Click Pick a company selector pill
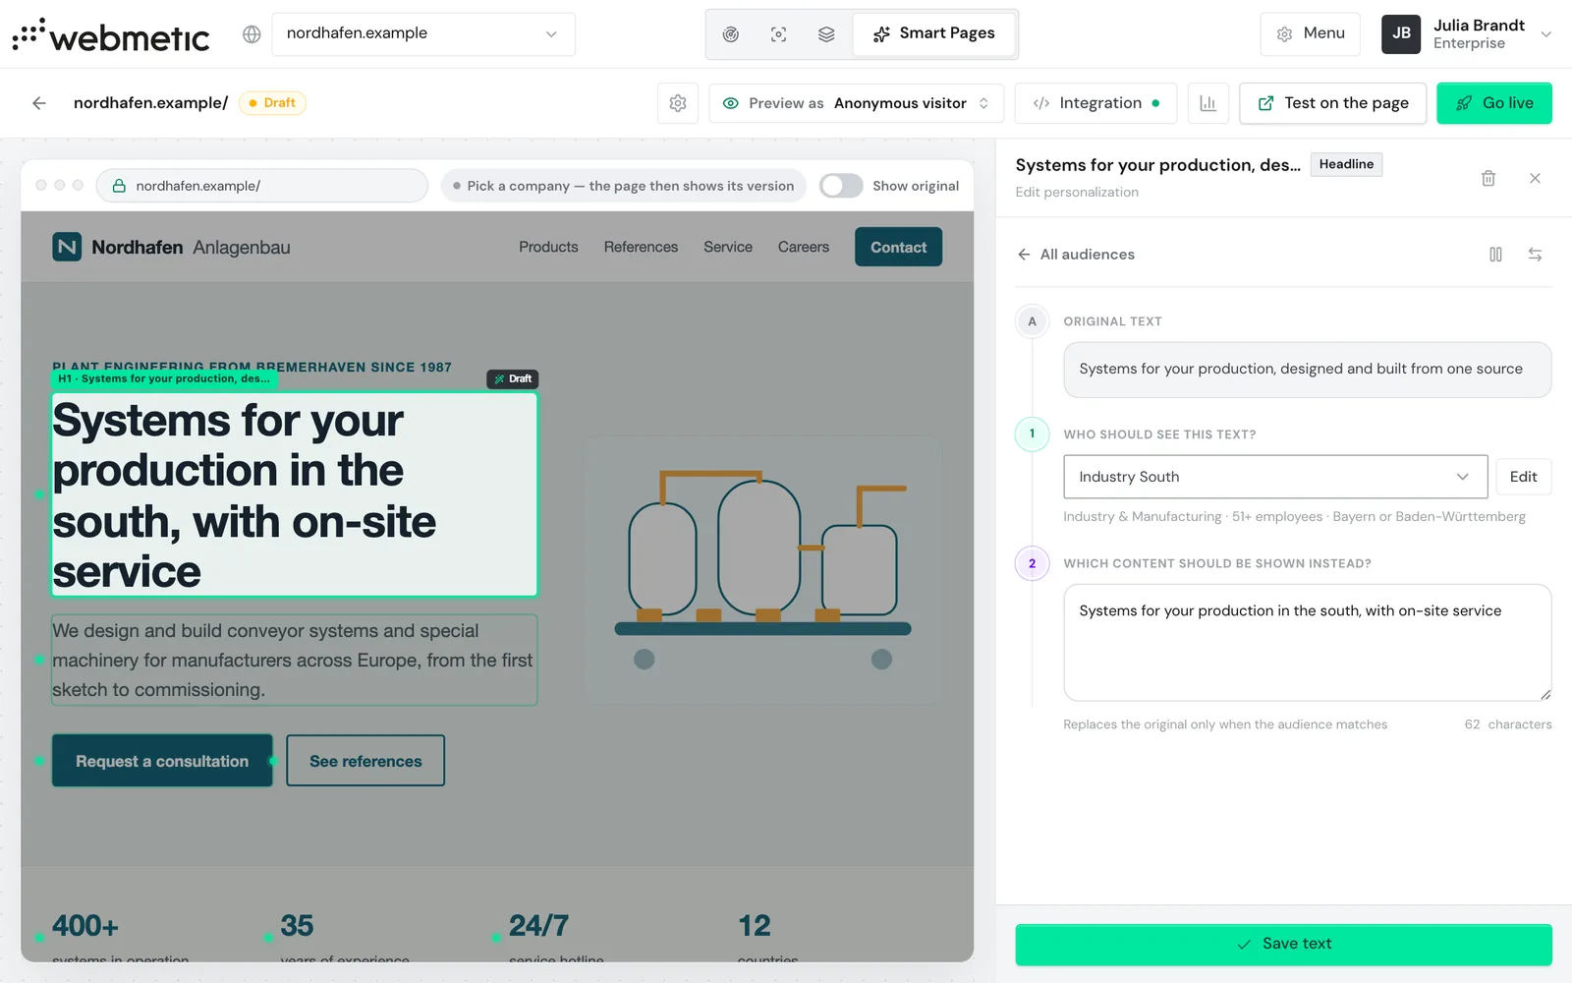 (624, 186)
